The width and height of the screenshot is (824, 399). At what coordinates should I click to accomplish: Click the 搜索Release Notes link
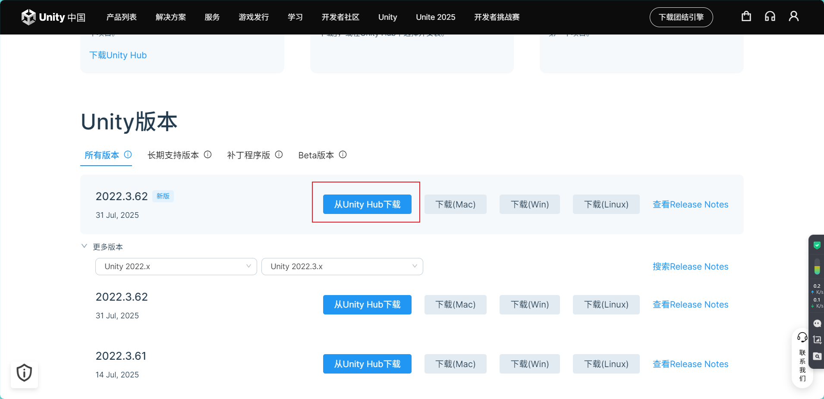tap(690, 267)
